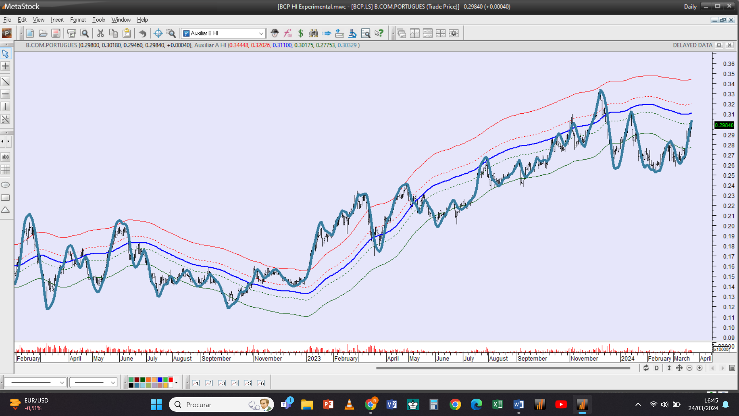Click the refresh chart data icon
Screen dimensions: 739x416
tap(646, 368)
